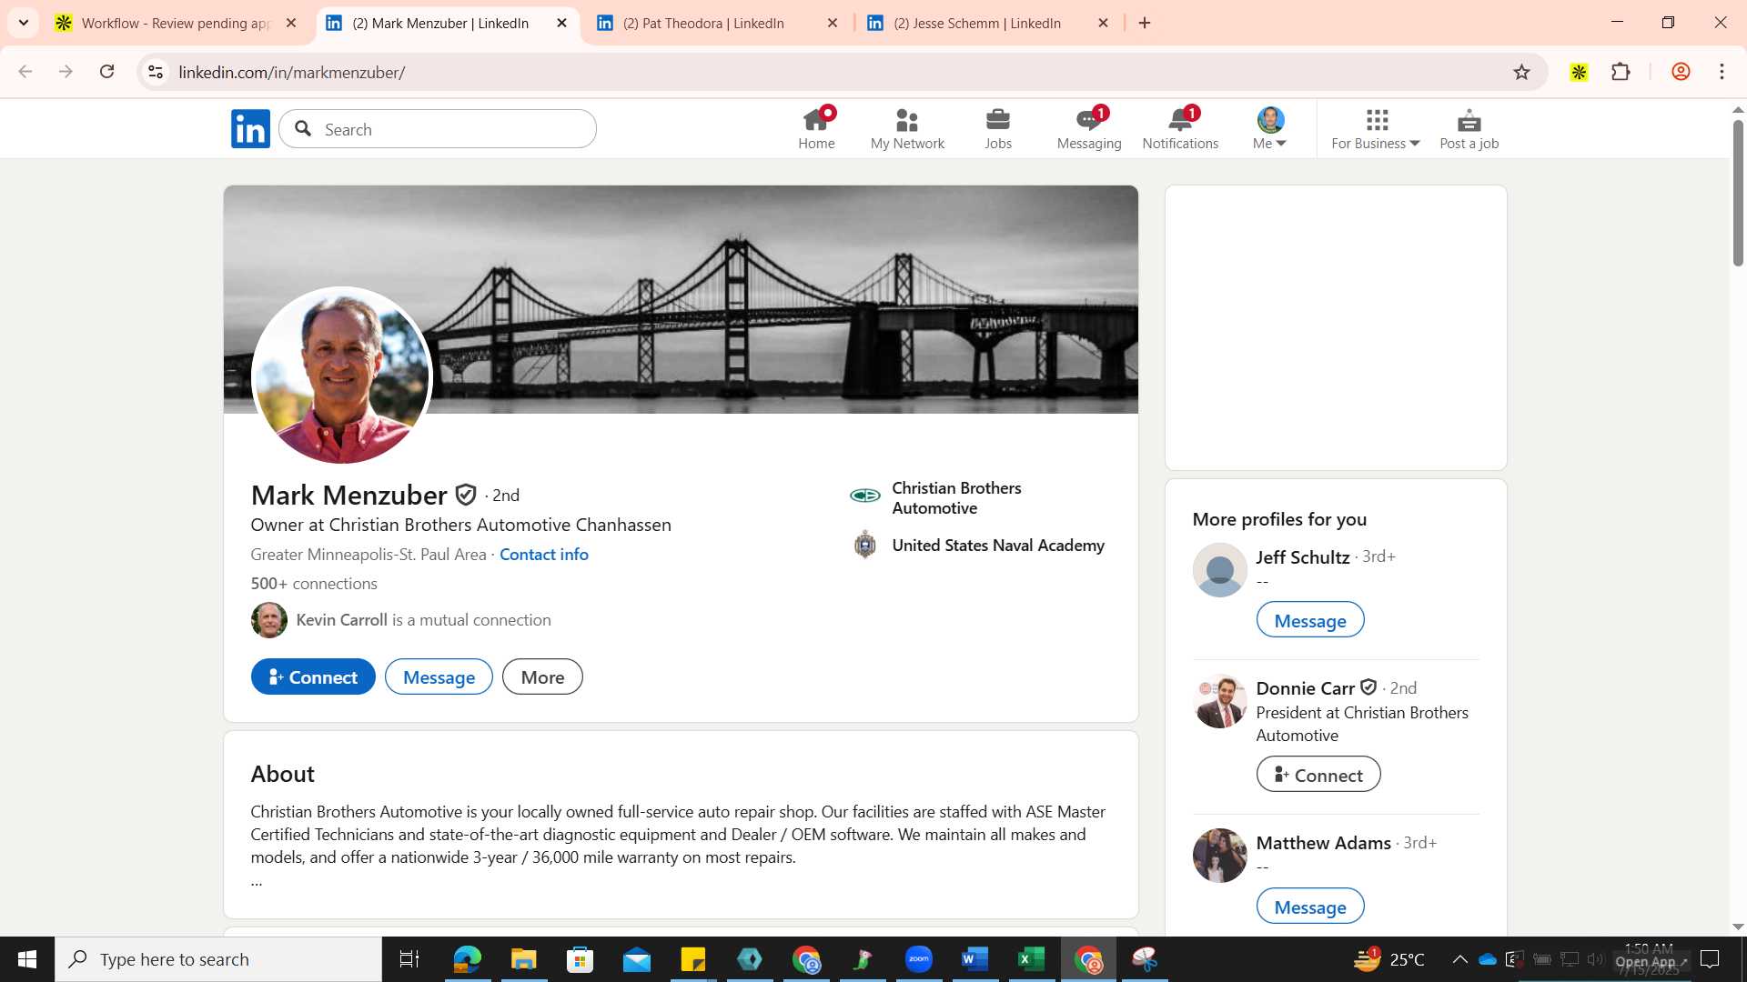Image resolution: width=1747 pixels, height=982 pixels.
Task: Message Mark Menzuber
Action: 439,676
